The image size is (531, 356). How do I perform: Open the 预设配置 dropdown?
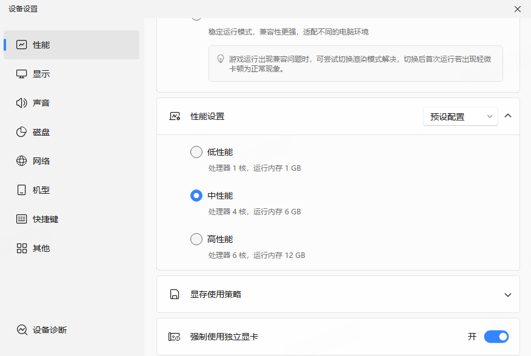[x=460, y=116]
